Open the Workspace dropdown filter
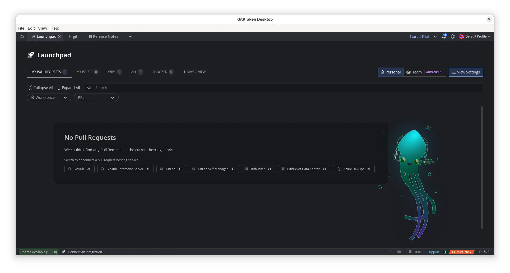 tap(49, 98)
